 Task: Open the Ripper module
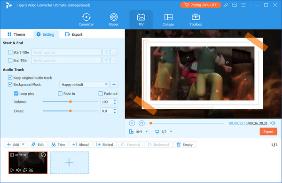114,20
